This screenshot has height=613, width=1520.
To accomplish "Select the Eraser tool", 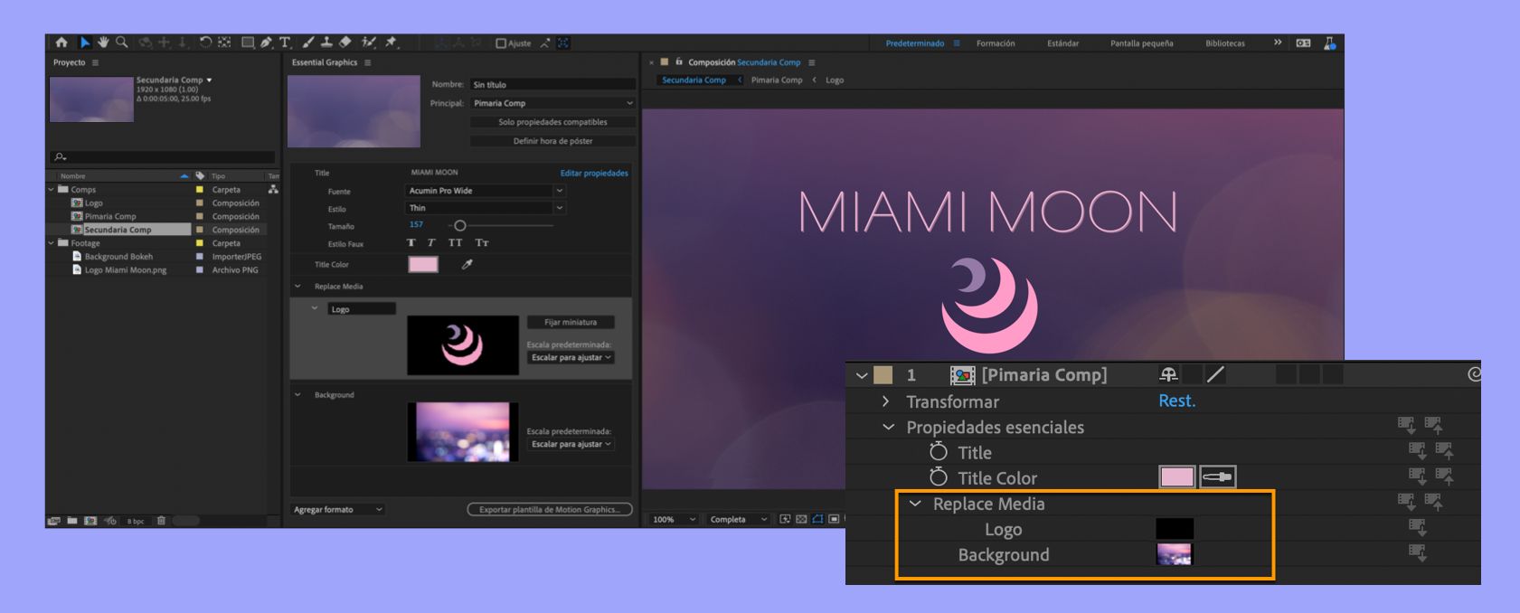I will [345, 42].
